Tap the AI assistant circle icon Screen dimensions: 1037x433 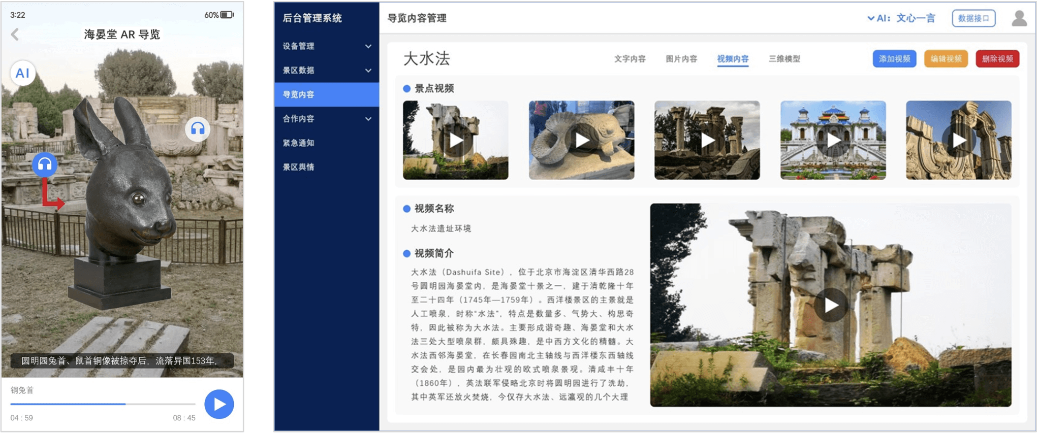tap(22, 73)
